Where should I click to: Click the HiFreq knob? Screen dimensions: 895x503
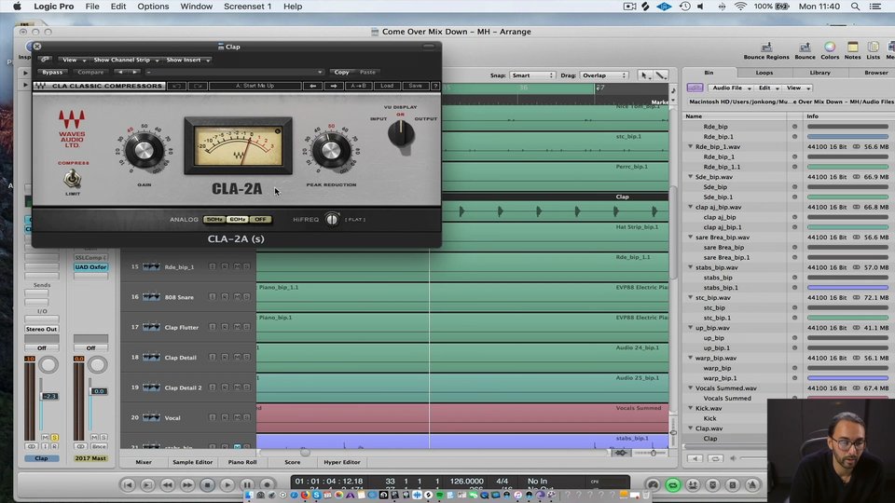click(x=332, y=220)
